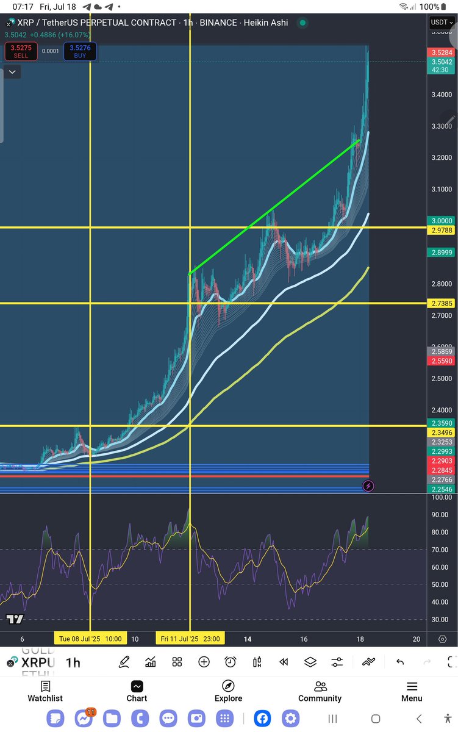Tap the 3.0000 green price label
Screen dimensions: 458x732
(x=440, y=221)
